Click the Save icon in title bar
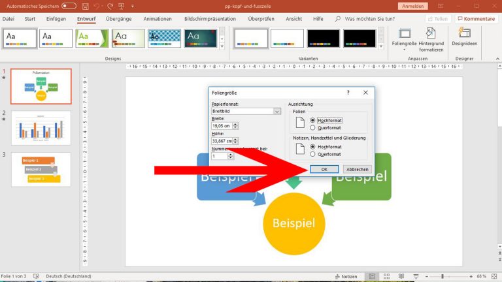Screen dimensions: 502x282 click(x=85, y=6)
